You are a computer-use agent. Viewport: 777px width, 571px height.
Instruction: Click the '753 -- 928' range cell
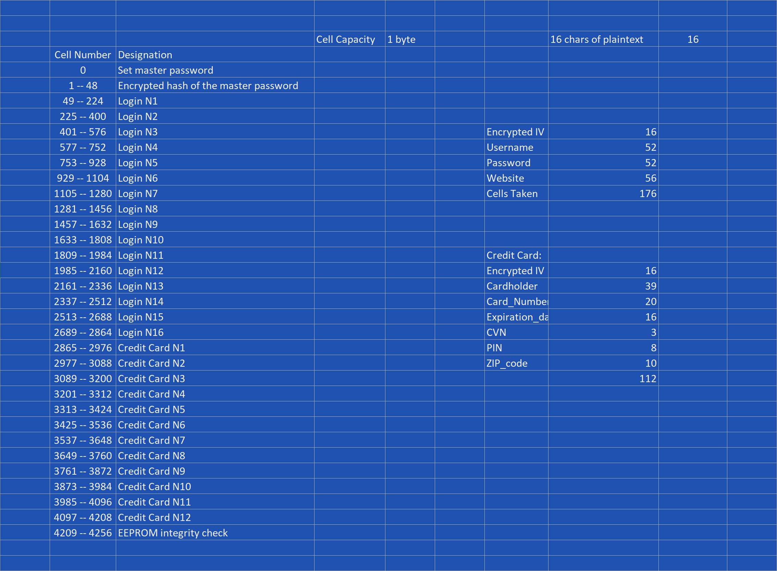[83, 162]
